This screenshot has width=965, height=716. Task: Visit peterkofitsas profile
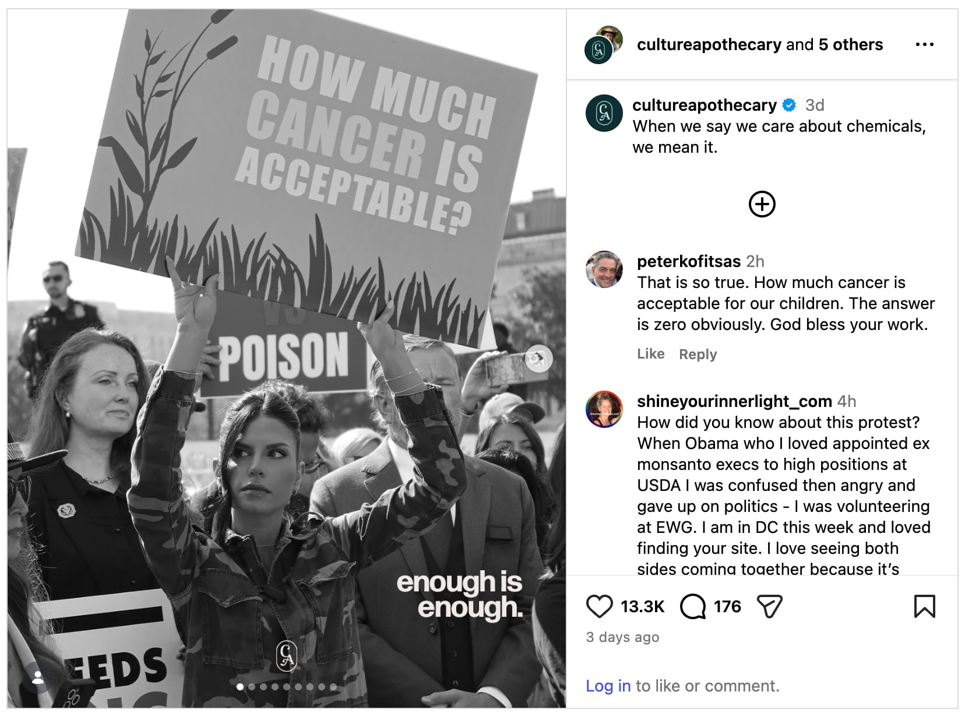pyautogui.click(x=689, y=261)
